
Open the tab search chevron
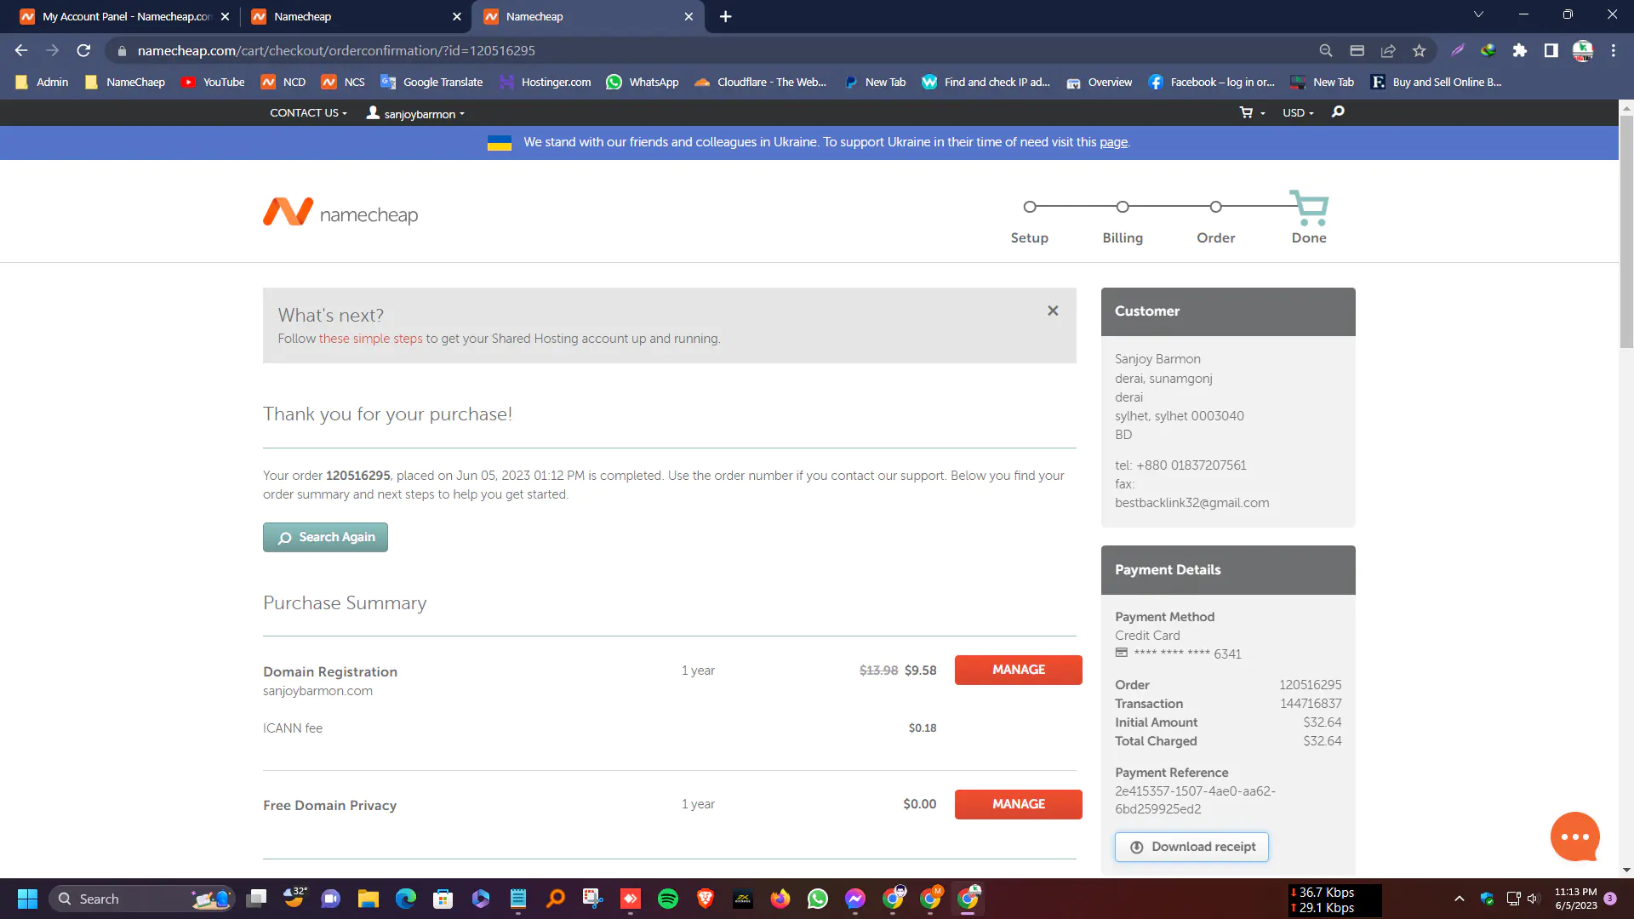coord(1478,14)
